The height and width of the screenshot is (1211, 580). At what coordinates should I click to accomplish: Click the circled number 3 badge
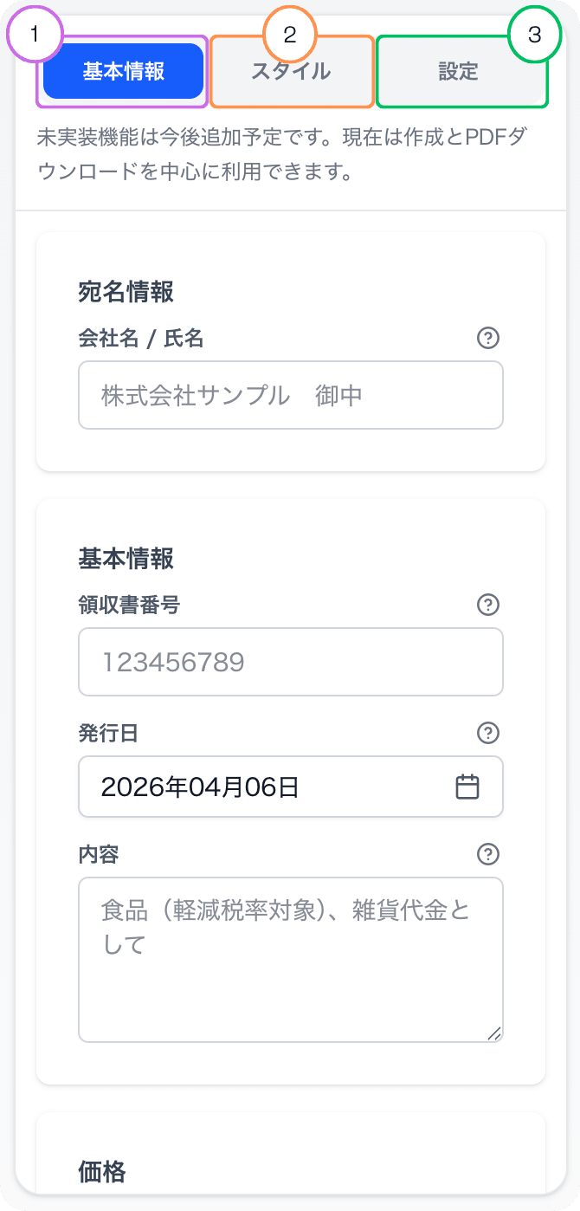click(x=535, y=35)
